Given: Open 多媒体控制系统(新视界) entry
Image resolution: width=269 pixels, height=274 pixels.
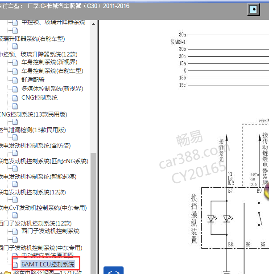Looking at the screenshot, I should pos(52,89).
